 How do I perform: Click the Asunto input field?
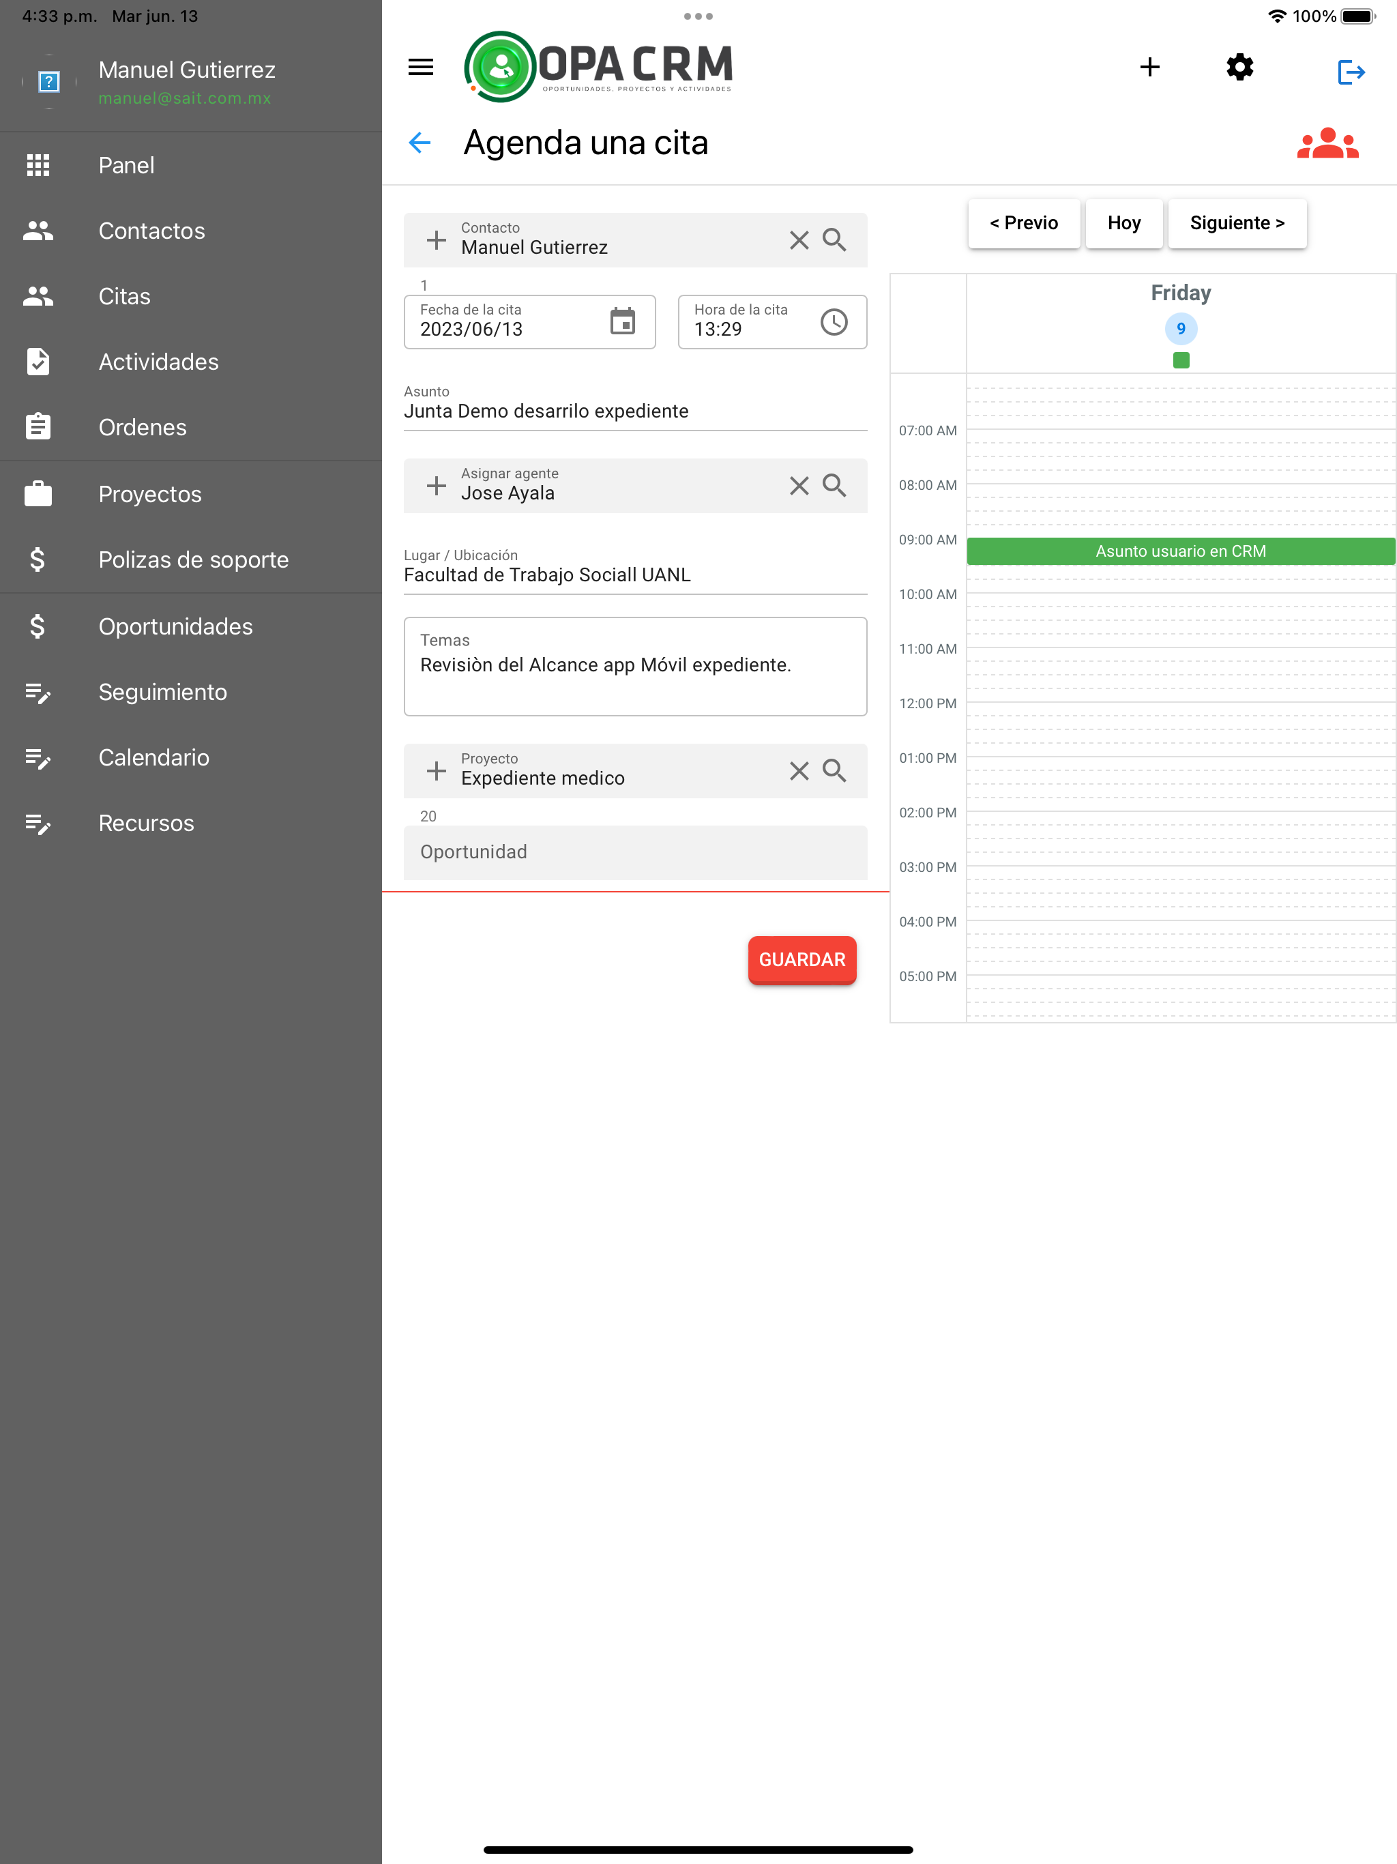(x=635, y=405)
